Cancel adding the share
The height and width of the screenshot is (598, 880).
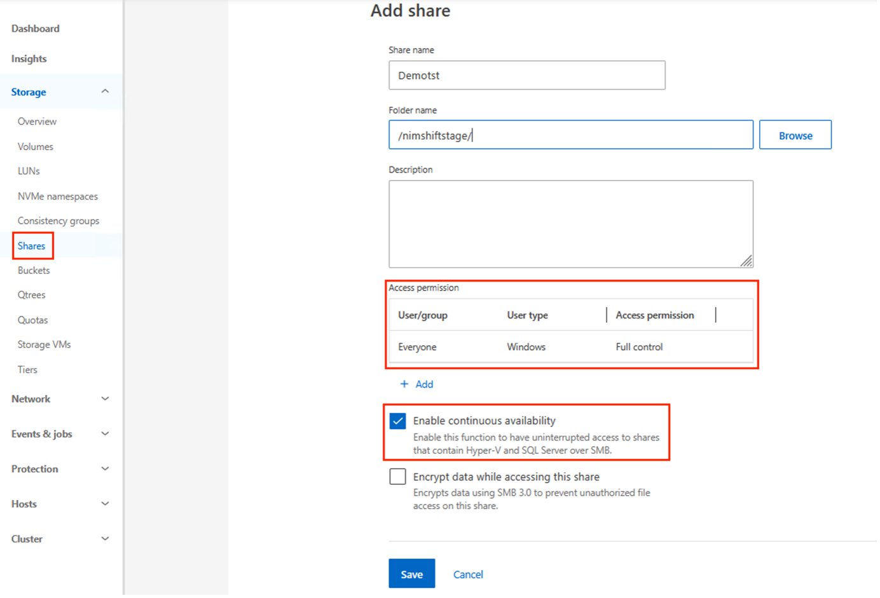tap(468, 574)
